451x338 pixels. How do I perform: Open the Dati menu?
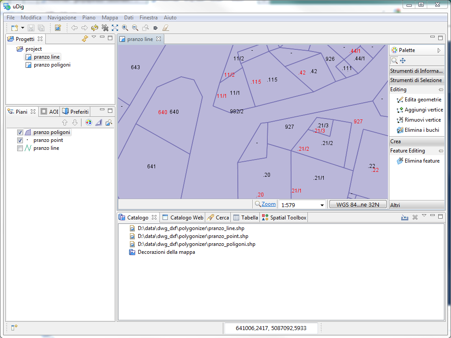click(x=129, y=18)
